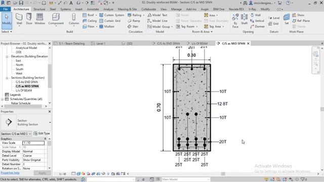Image resolution: width=324 pixels, height=182 pixels.
Task: Open the C/S As END SPAN view tab
Action: [166, 43]
